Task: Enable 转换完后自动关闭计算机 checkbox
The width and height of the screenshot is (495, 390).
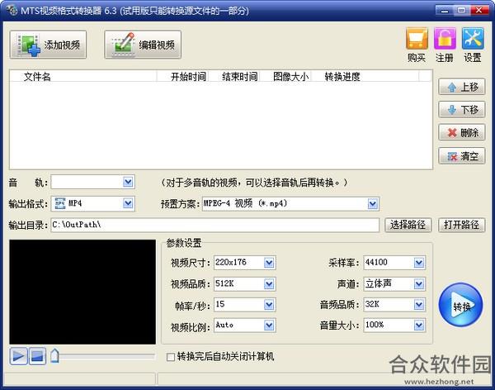Action: pos(171,357)
